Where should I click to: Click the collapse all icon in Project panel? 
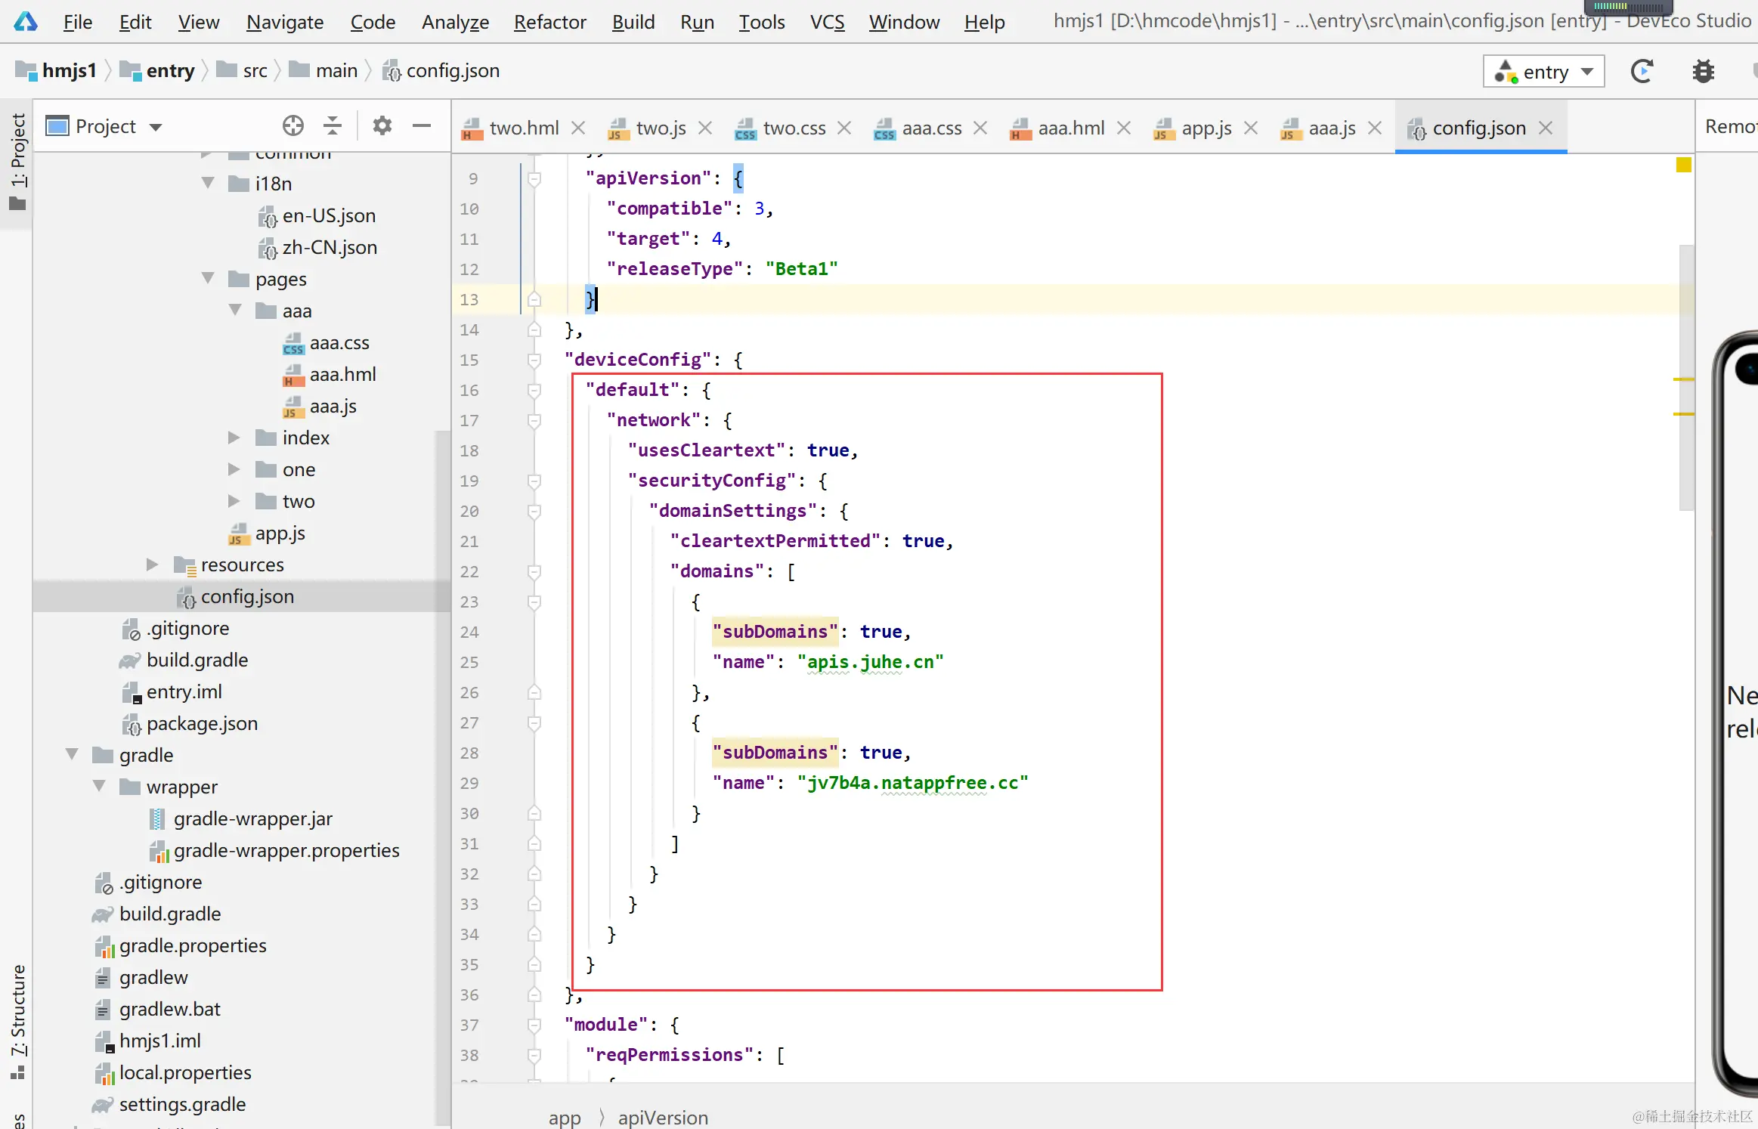[x=333, y=125]
